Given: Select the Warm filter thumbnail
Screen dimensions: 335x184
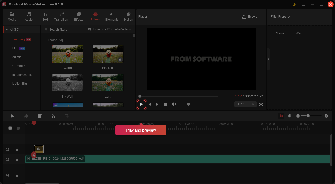Looking at the screenshot, I should [x=68, y=54].
